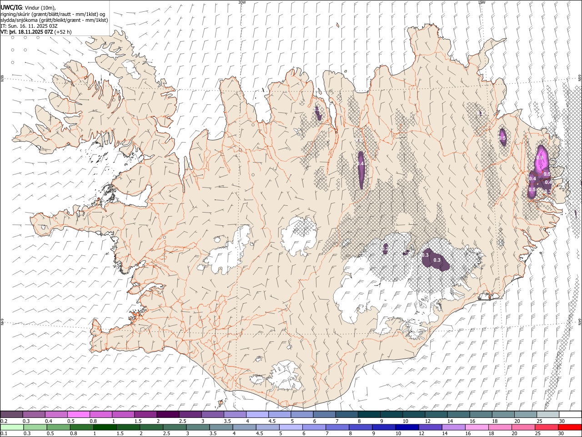The width and height of the screenshot is (582, 437).
Task: Select the 'IT: Sun. 16. 11. 2025 03Z' line
Action: tap(29, 26)
